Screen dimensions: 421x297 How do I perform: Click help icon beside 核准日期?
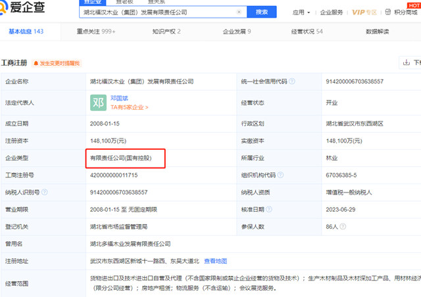coord(269,209)
